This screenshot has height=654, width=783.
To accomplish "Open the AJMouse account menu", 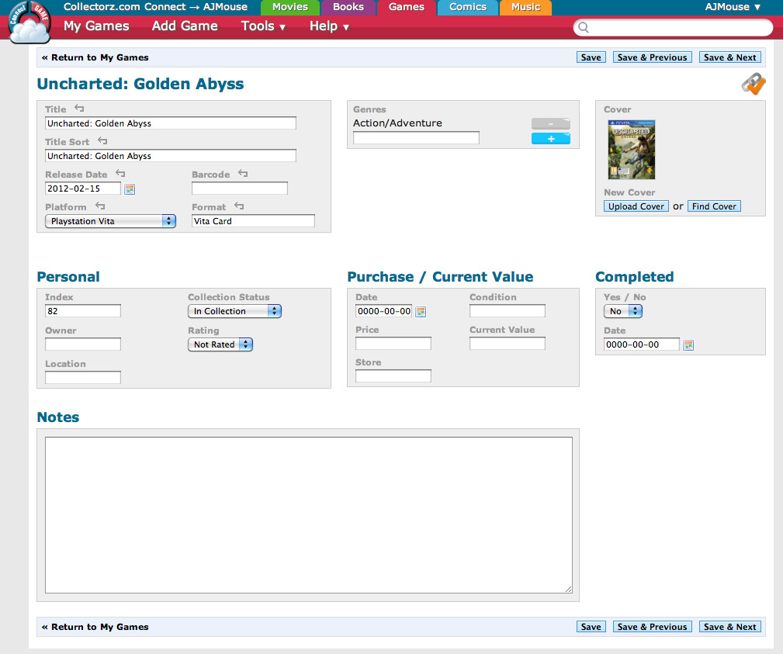I will [733, 7].
